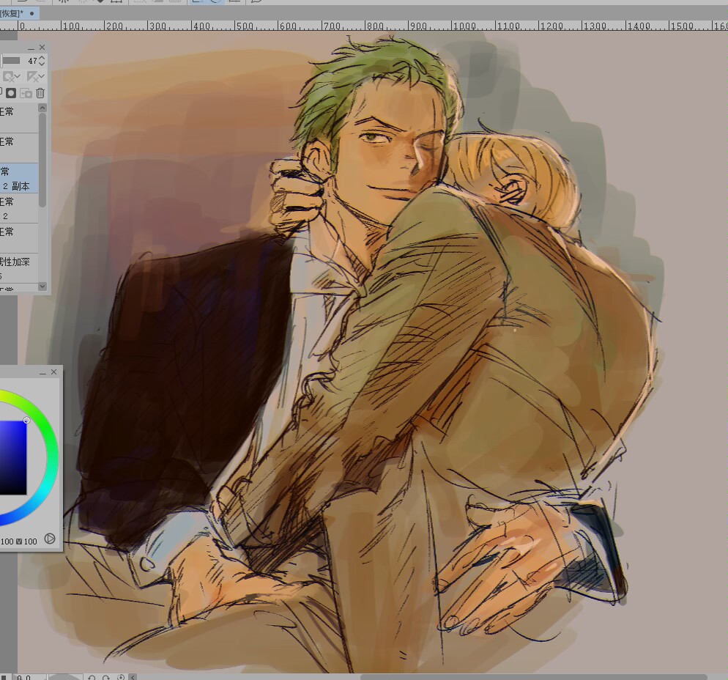Click the layer list scroll-down arrow
This screenshot has height=680, width=728.
[42, 286]
